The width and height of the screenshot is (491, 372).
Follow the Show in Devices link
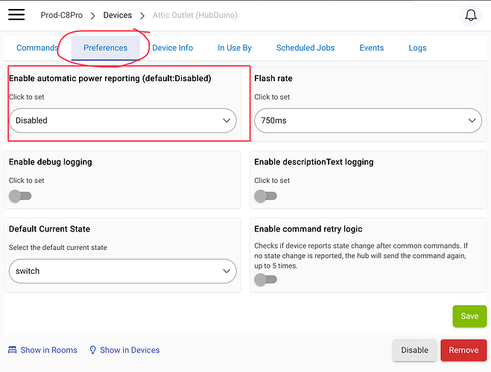[x=130, y=350]
